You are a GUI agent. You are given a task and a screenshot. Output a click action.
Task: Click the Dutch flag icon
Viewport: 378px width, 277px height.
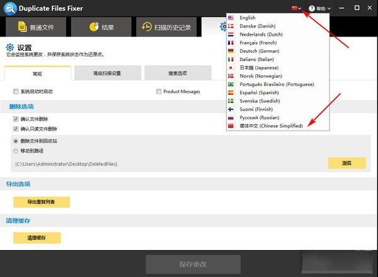click(231, 35)
